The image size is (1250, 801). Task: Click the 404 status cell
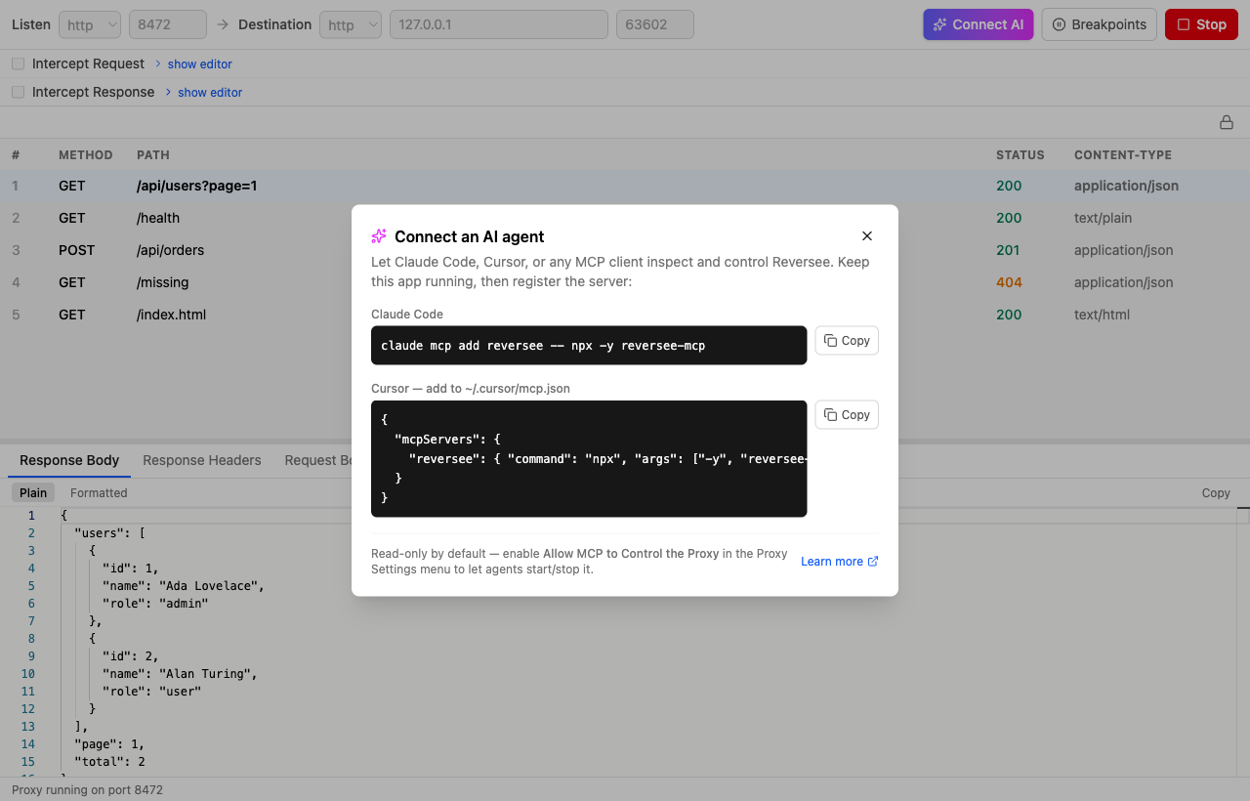pyautogui.click(x=1009, y=282)
